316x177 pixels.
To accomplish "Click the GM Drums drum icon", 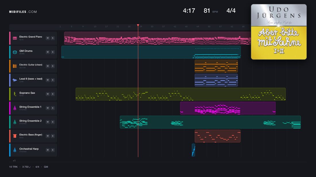I will pos(15,52).
